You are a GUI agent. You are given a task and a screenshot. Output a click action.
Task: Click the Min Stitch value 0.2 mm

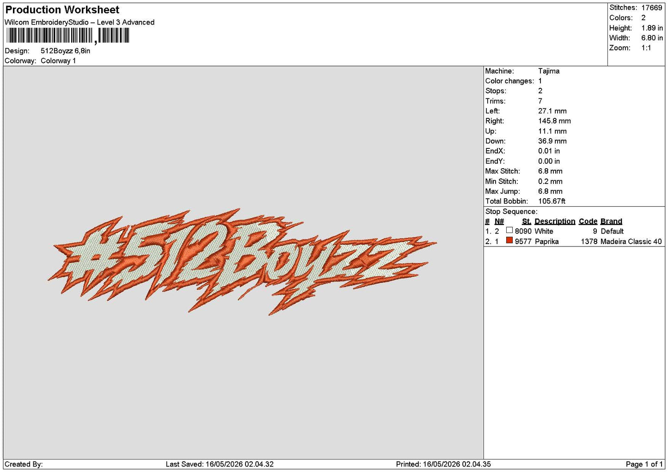(x=550, y=181)
